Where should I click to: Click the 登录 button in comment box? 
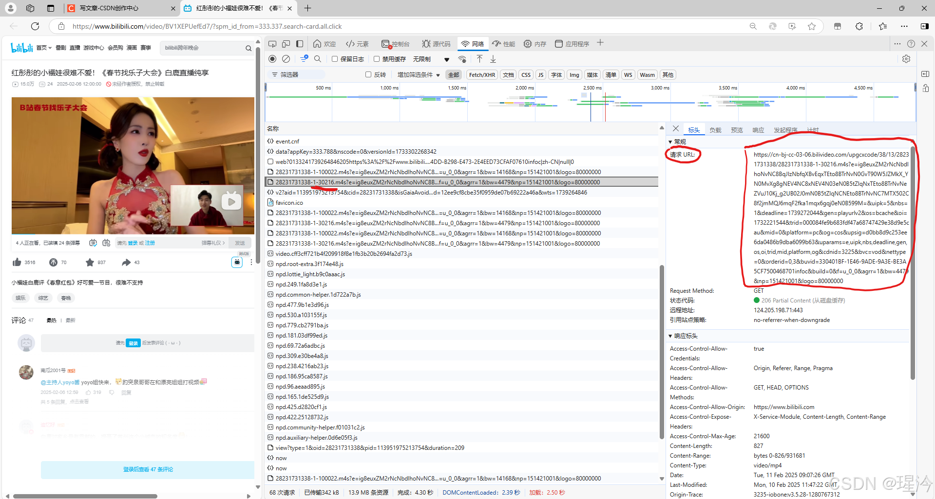point(133,343)
